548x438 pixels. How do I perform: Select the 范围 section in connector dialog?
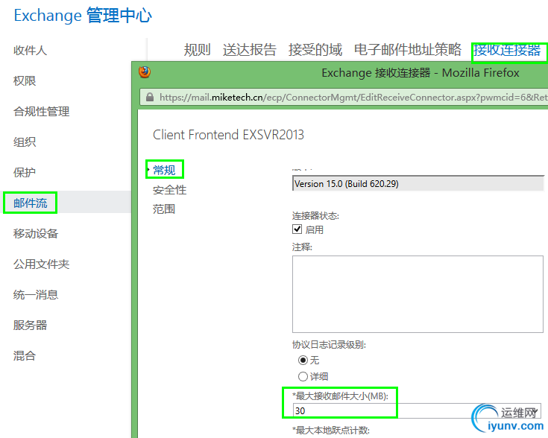[164, 209]
